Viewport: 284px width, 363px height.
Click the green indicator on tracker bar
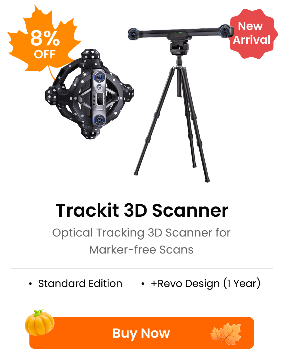pyautogui.click(x=178, y=33)
